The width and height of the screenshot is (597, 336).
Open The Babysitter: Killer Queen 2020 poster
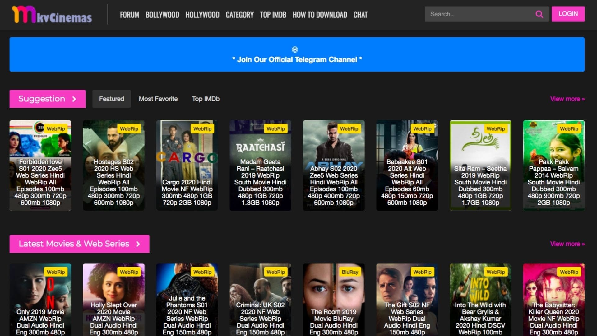pos(554,300)
